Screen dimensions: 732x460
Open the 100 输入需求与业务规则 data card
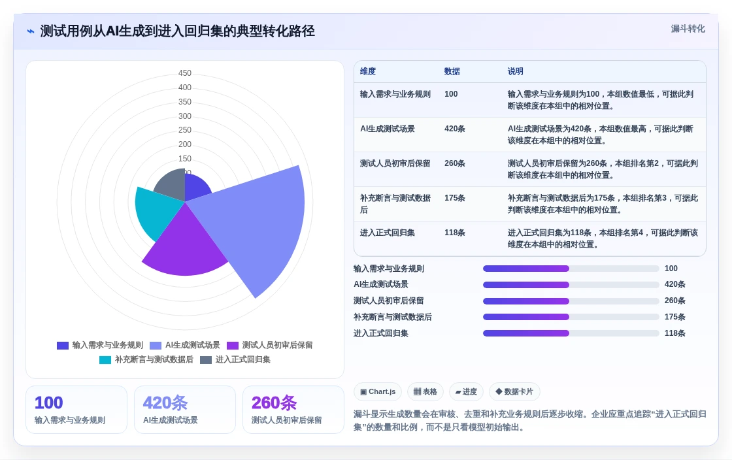point(76,410)
